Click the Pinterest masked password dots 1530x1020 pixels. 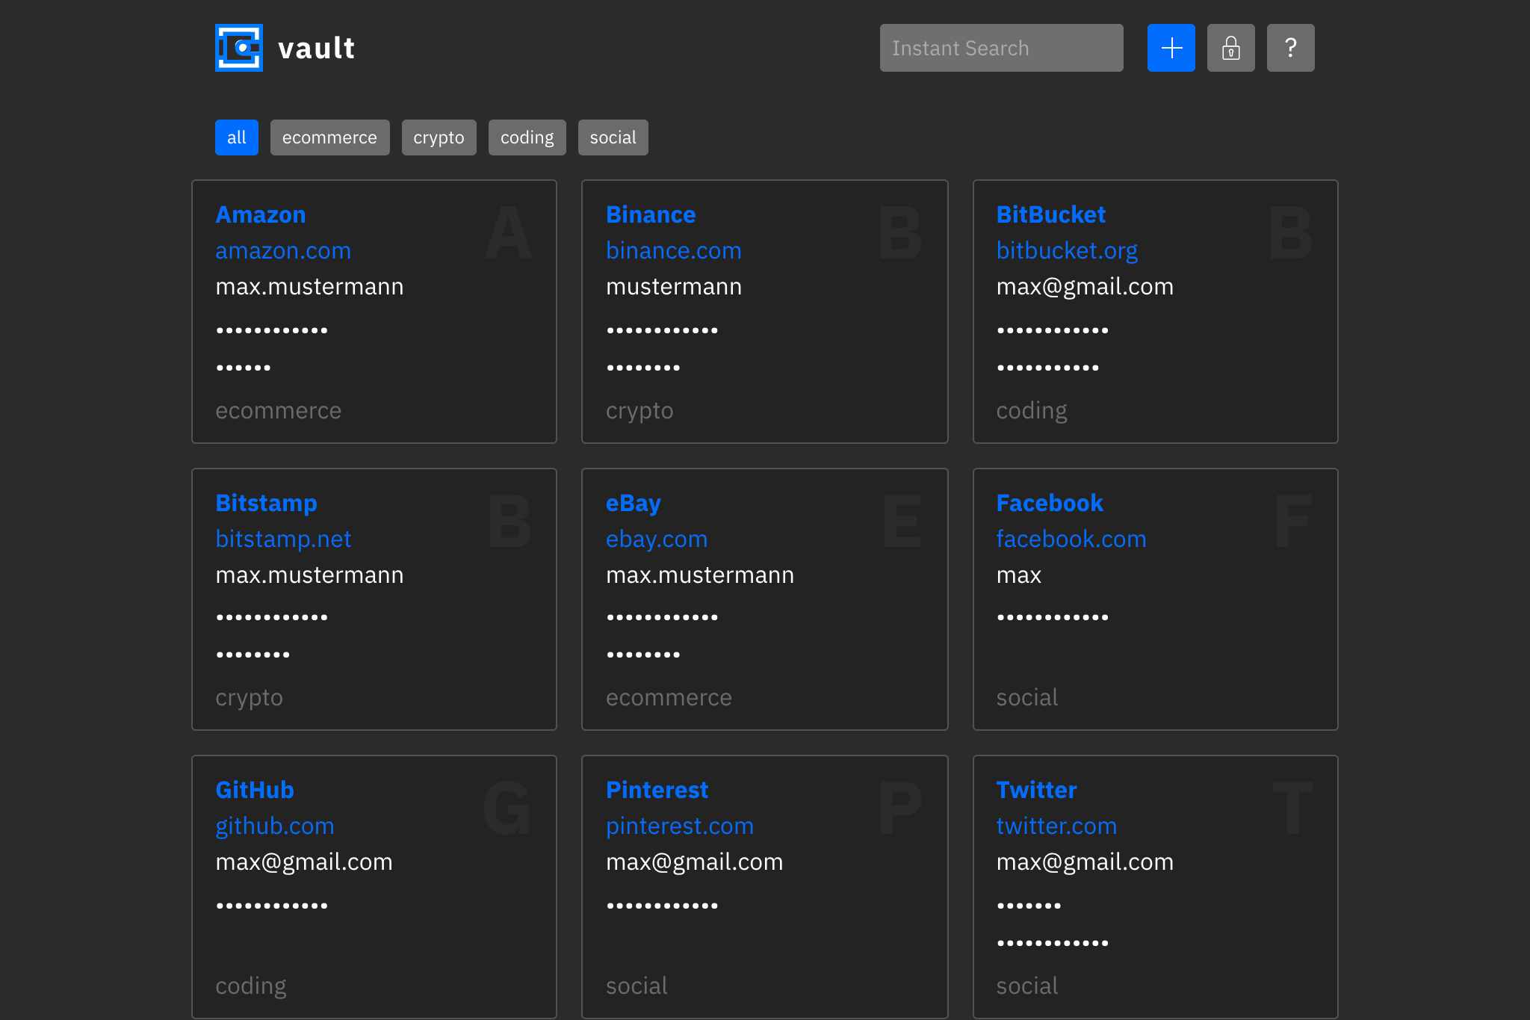coord(662,906)
